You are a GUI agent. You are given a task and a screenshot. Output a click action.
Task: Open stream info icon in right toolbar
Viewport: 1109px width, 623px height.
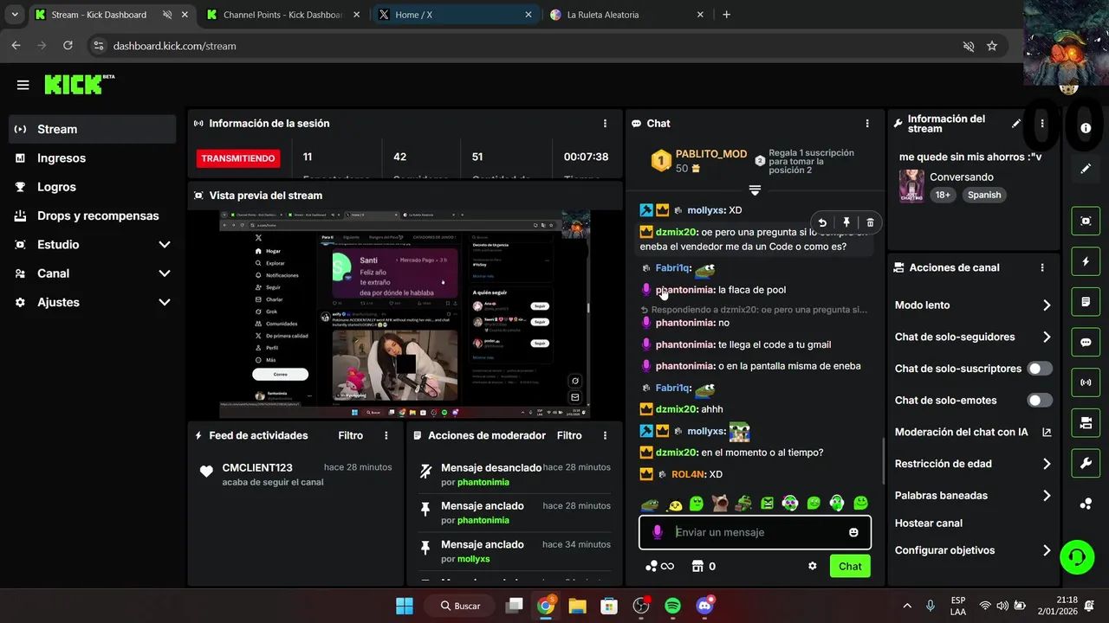pos(1086,128)
